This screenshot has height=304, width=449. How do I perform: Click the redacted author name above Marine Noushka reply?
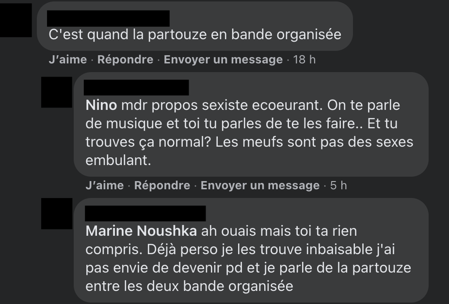(x=145, y=213)
